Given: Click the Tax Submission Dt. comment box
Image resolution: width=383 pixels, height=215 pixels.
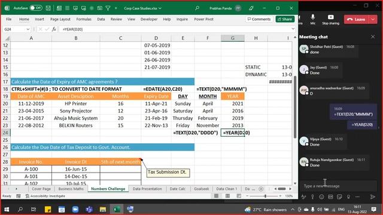Looking at the screenshot, I should pos(168,173).
